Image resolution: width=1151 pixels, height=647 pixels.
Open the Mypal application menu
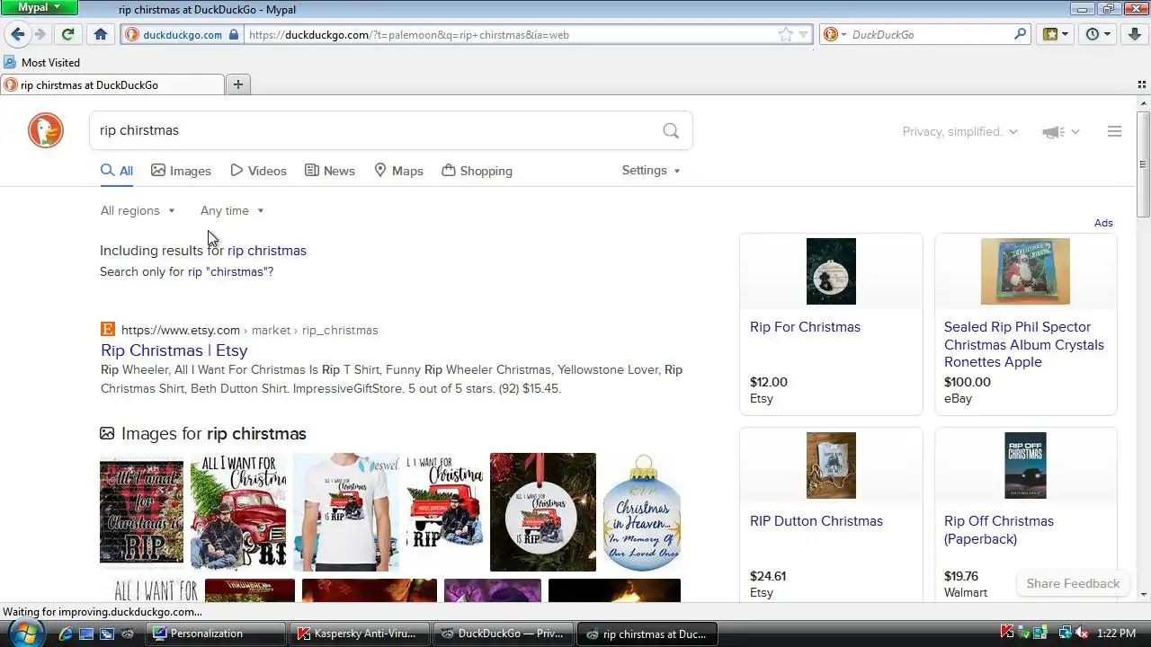click(x=40, y=7)
